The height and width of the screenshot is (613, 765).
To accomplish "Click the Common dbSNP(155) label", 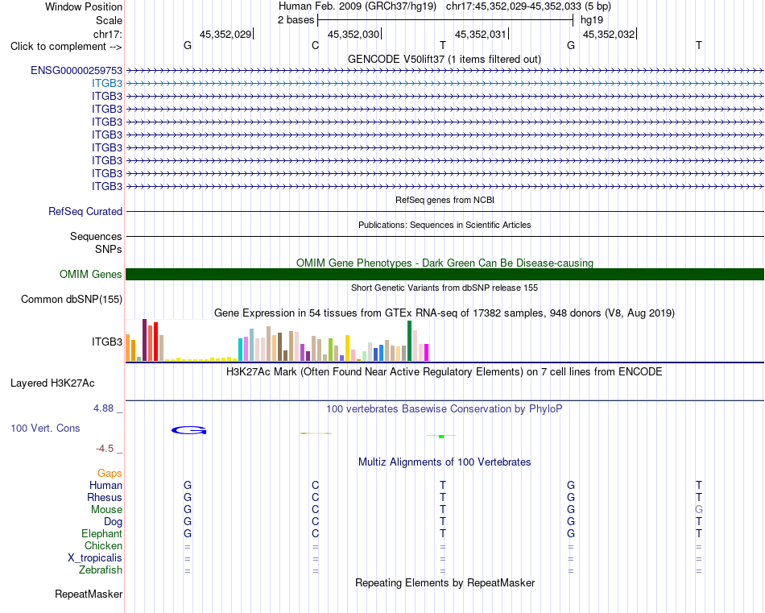I will (x=72, y=299).
